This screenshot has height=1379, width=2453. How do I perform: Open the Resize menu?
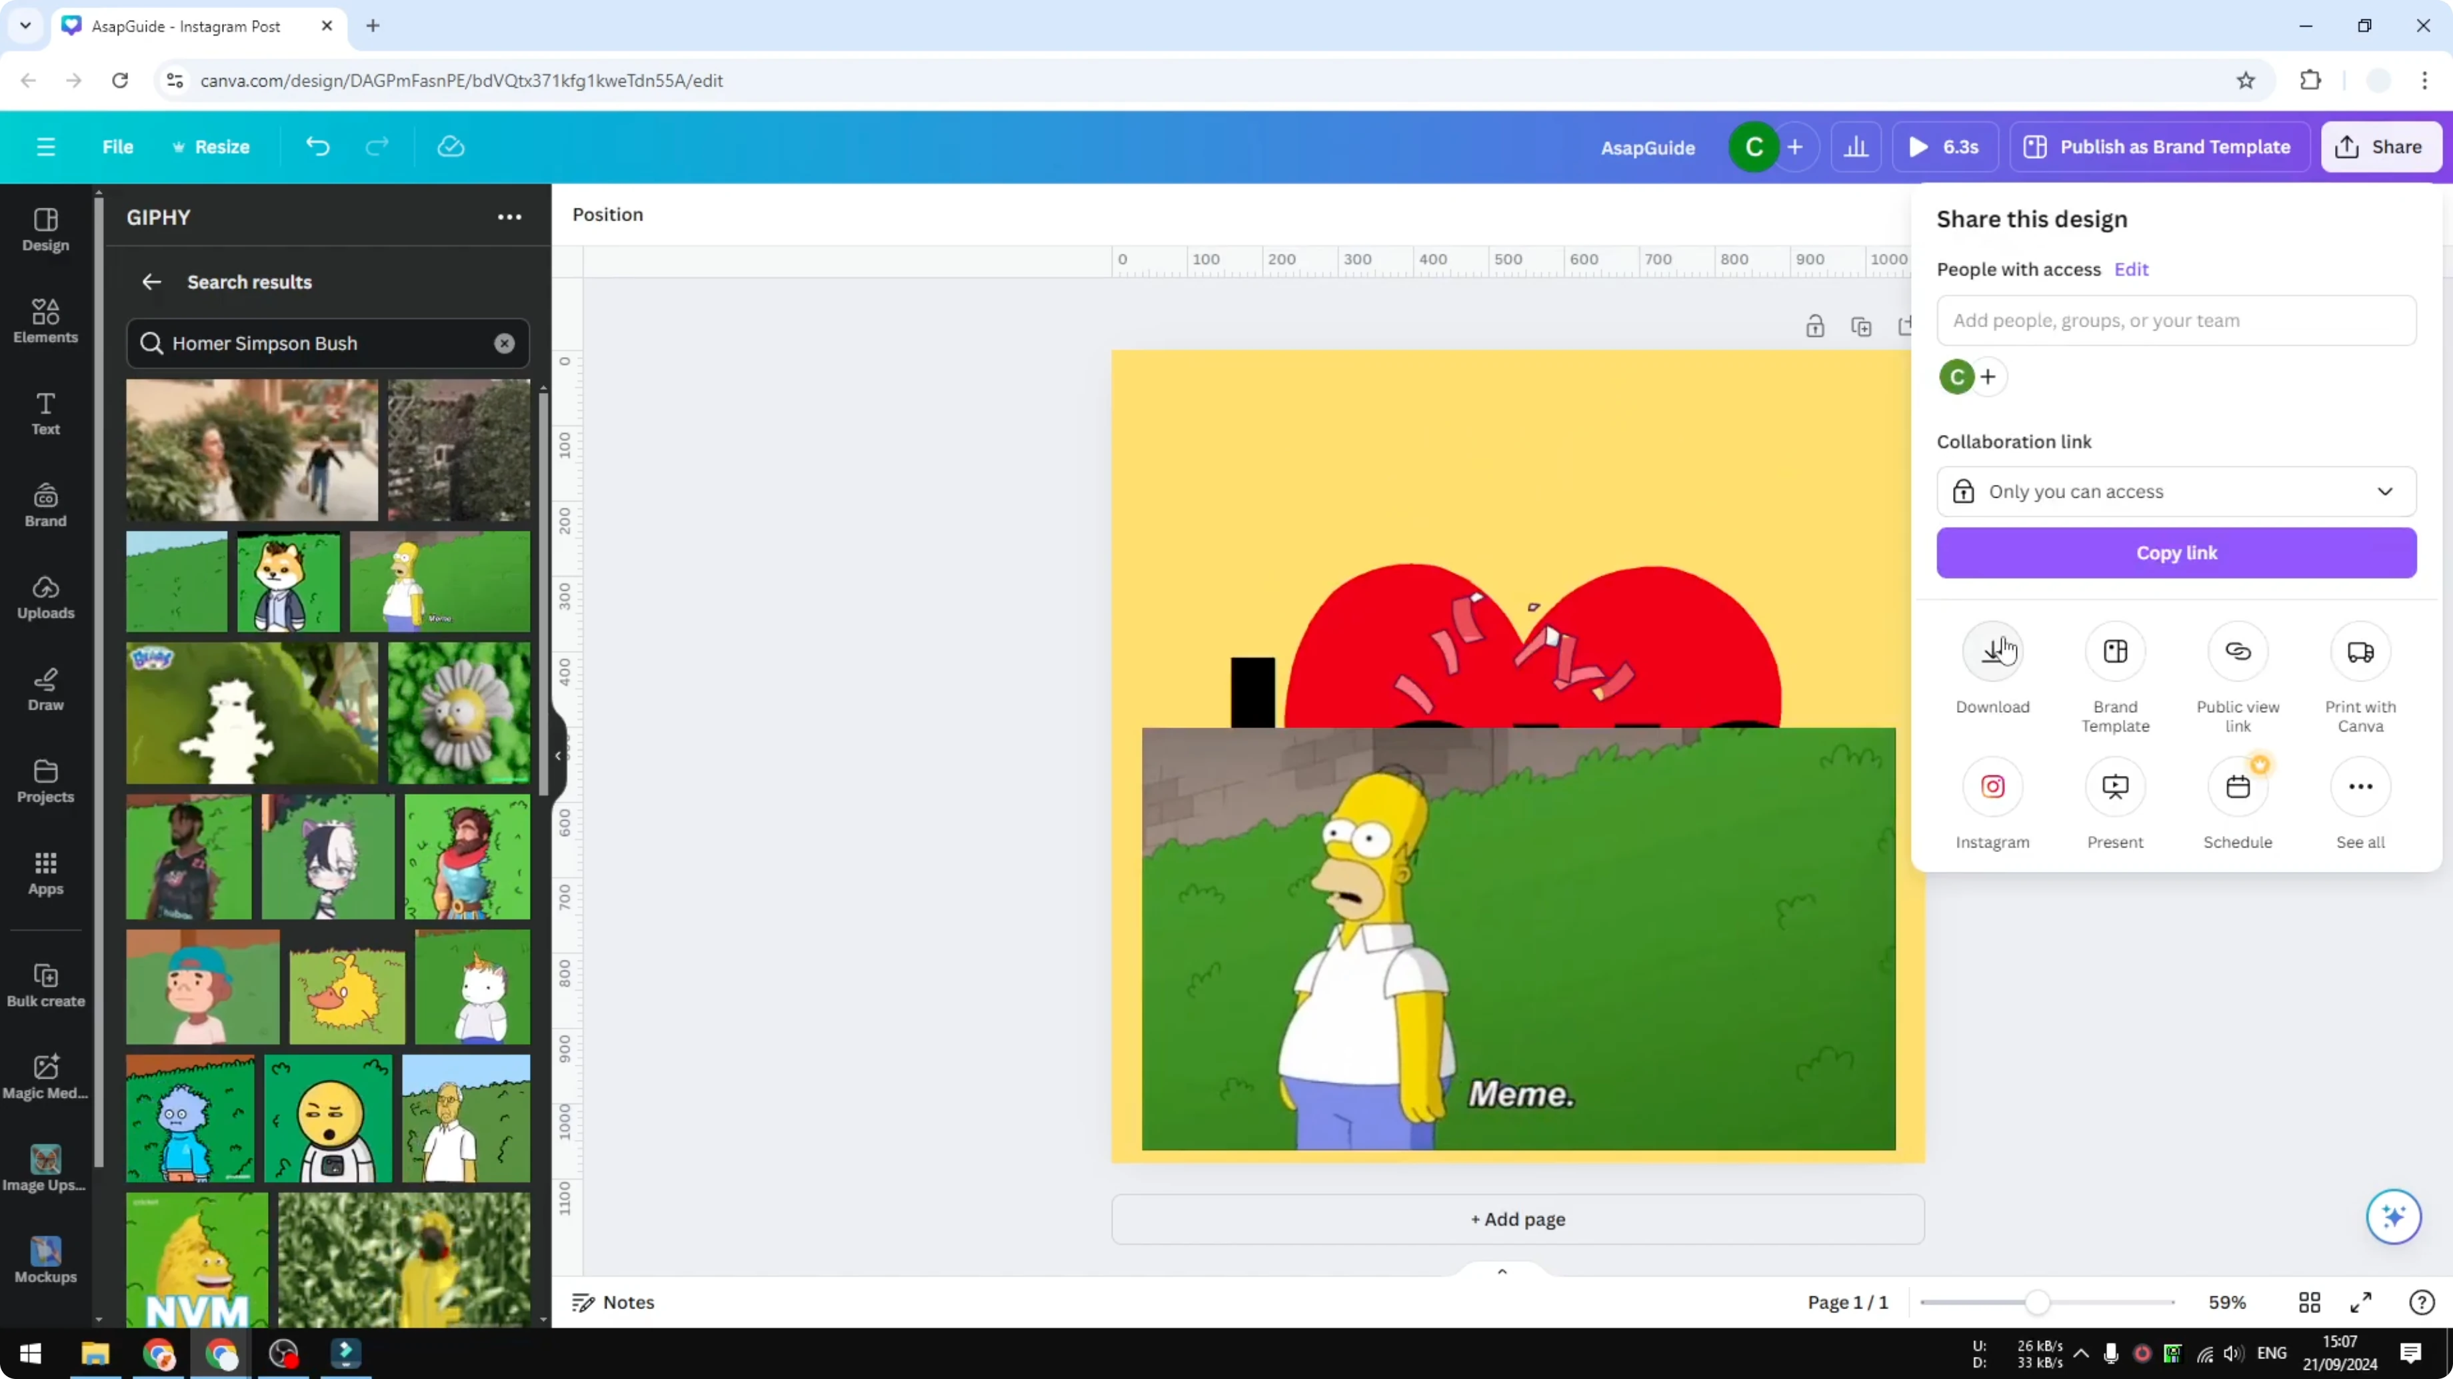tap(211, 147)
